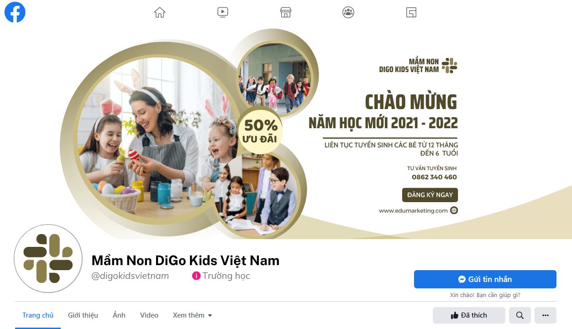Toggle the Đã thích liked button

(x=469, y=315)
